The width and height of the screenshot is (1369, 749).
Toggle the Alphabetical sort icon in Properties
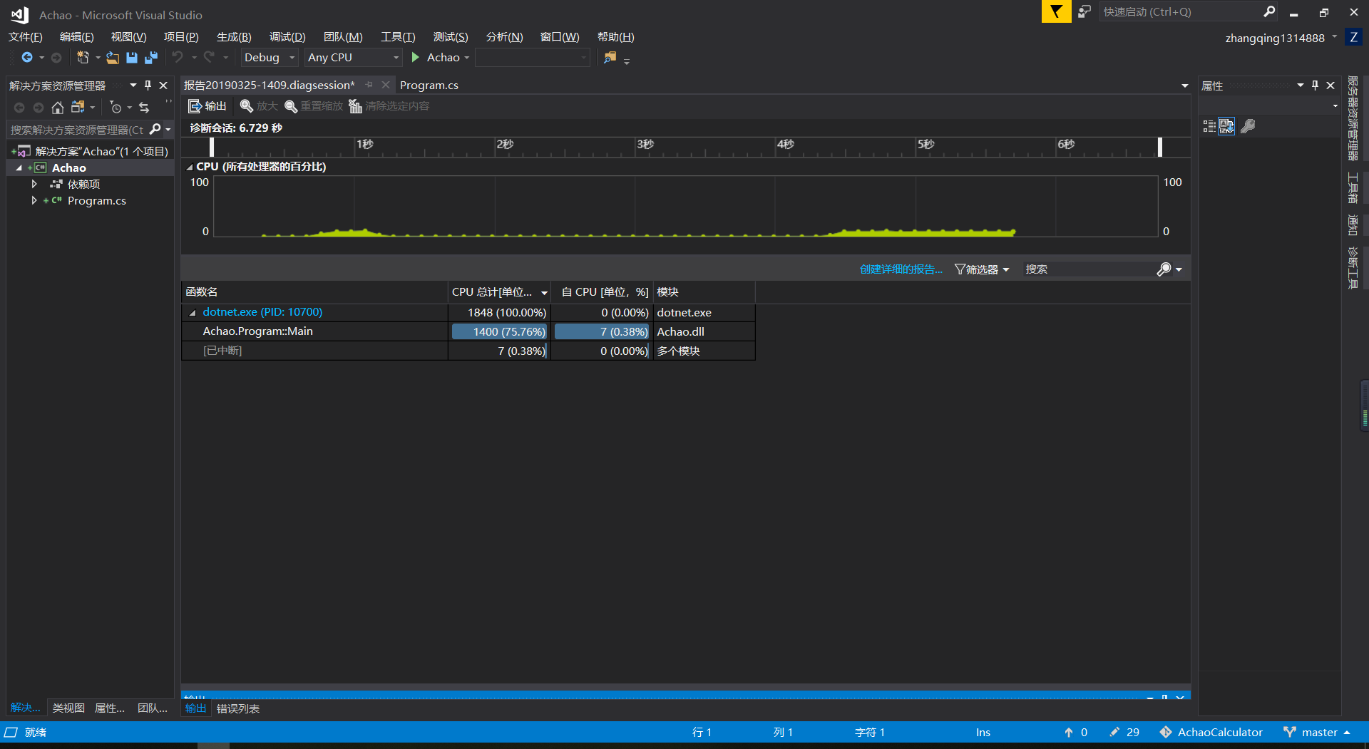1226,126
